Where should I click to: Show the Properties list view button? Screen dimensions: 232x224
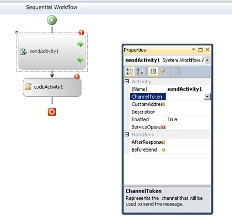coord(153,71)
